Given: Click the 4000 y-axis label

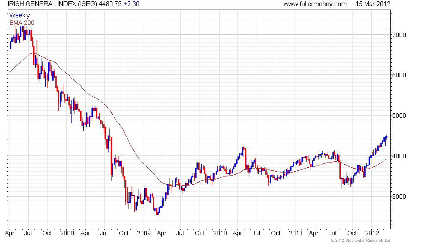Looking at the screenshot, I should pyautogui.click(x=399, y=156).
